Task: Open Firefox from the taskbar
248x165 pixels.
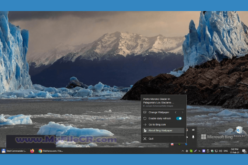Action: 32,151
